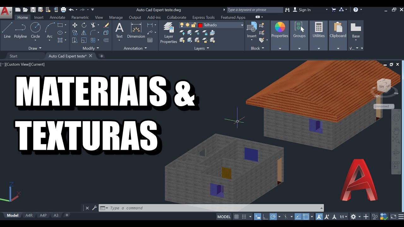Screen dimensions: 404x227
Task: Click the Sign In button
Action: tap(302, 10)
